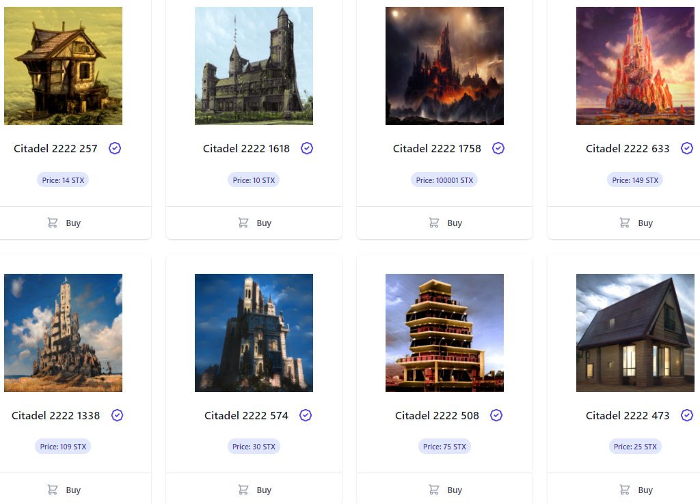The height and width of the screenshot is (504, 700).
Task: Click verified badge next to Citadel 2222 1618
Action: 307,148
